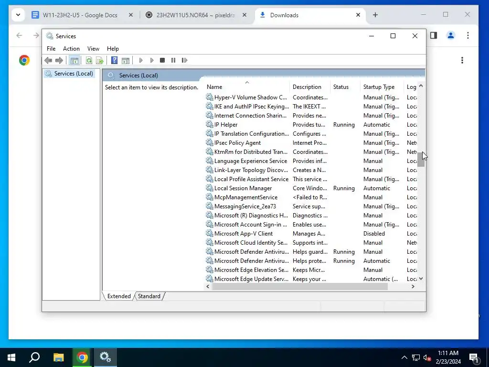Select KtmRm for Distributed Transaction service

[x=311, y=151]
